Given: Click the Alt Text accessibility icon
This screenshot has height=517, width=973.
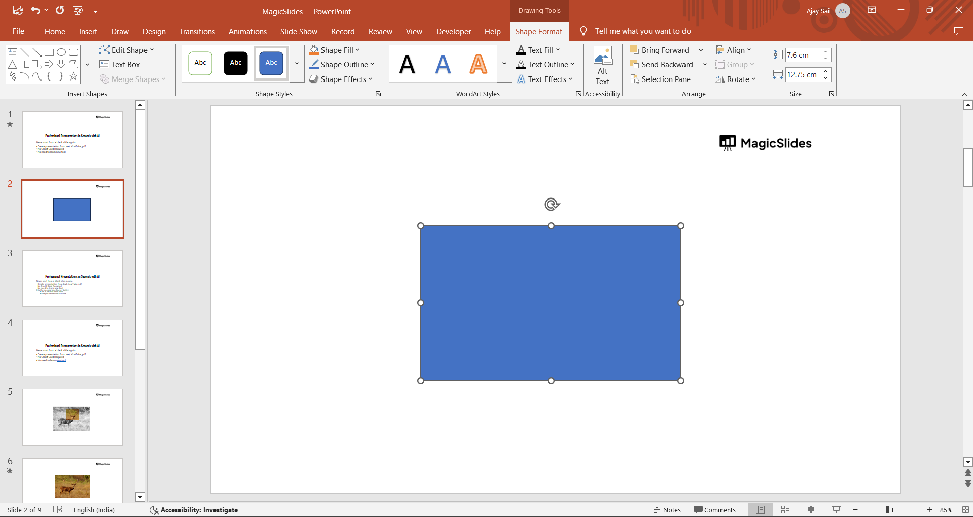Looking at the screenshot, I should tap(602, 65).
